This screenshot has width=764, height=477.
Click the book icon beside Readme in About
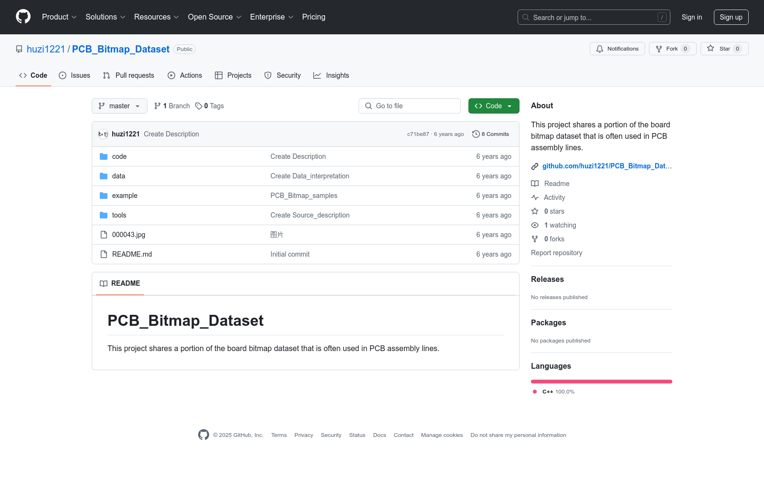click(535, 184)
